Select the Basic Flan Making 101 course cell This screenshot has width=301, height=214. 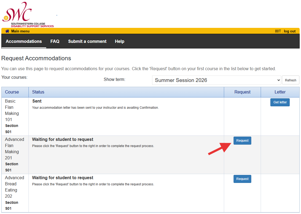pyautogui.click(x=15, y=117)
